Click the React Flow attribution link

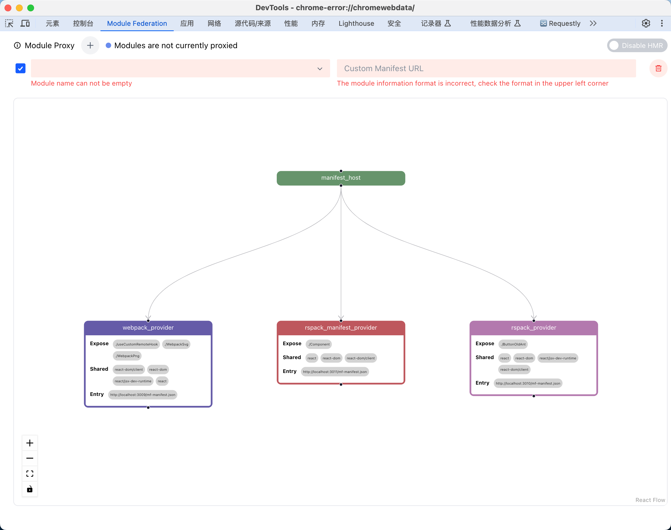point(650,500)
